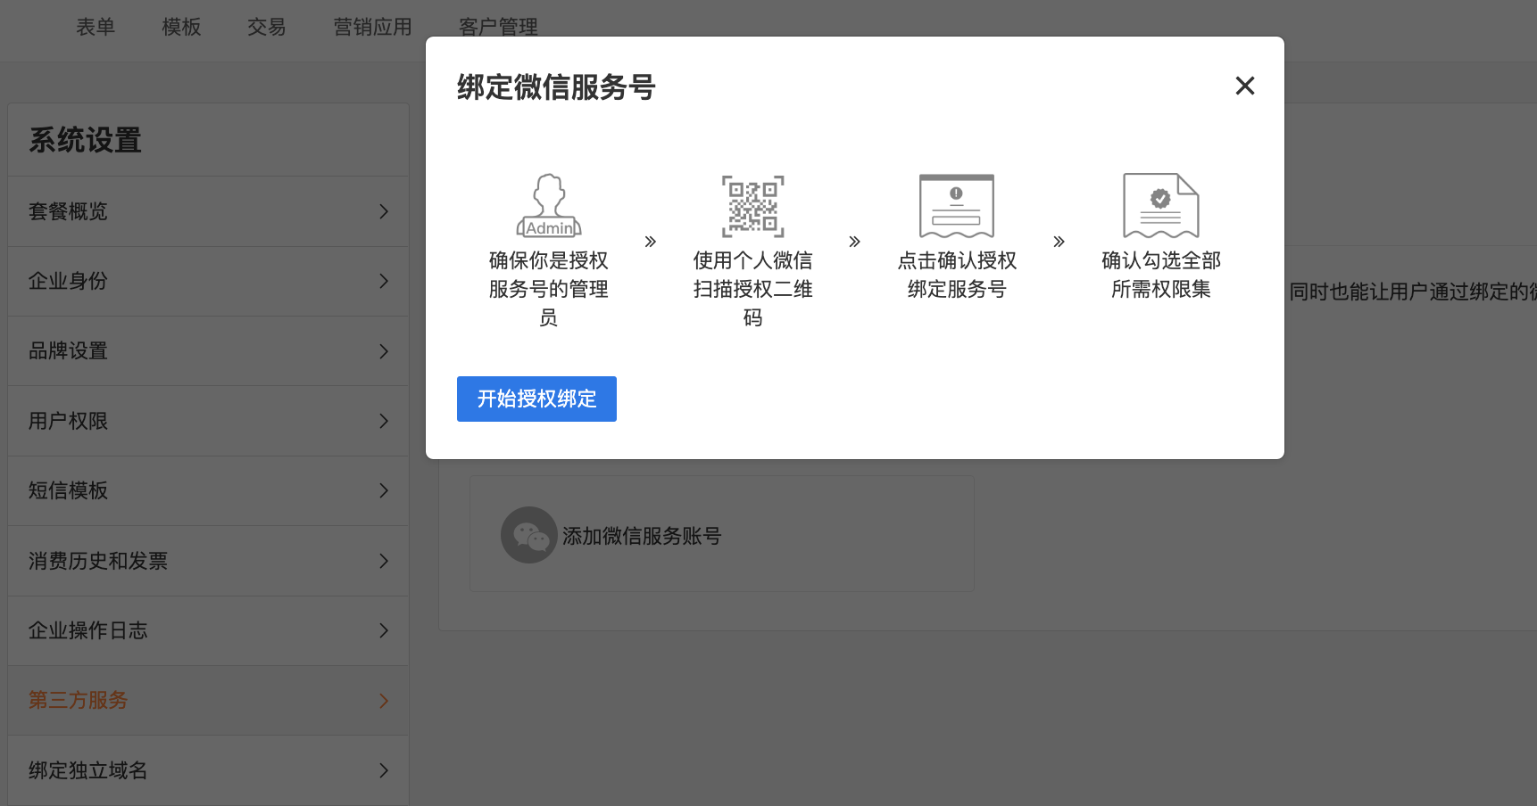Click the 绑定微信服务号 dialog title
This screenshot has width=1537, height=806.
tap(557, 87)
